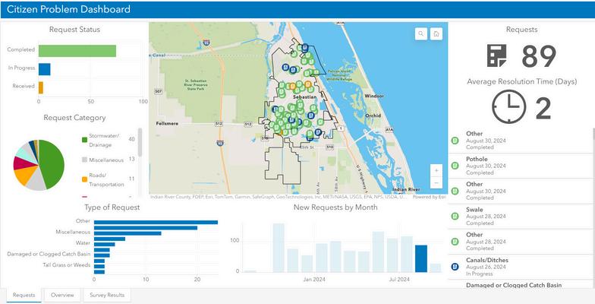The image size is (595, 304).
Task: Click the Other bar in Type of Request
Action: pyautogui.click(x=156, y=222)
